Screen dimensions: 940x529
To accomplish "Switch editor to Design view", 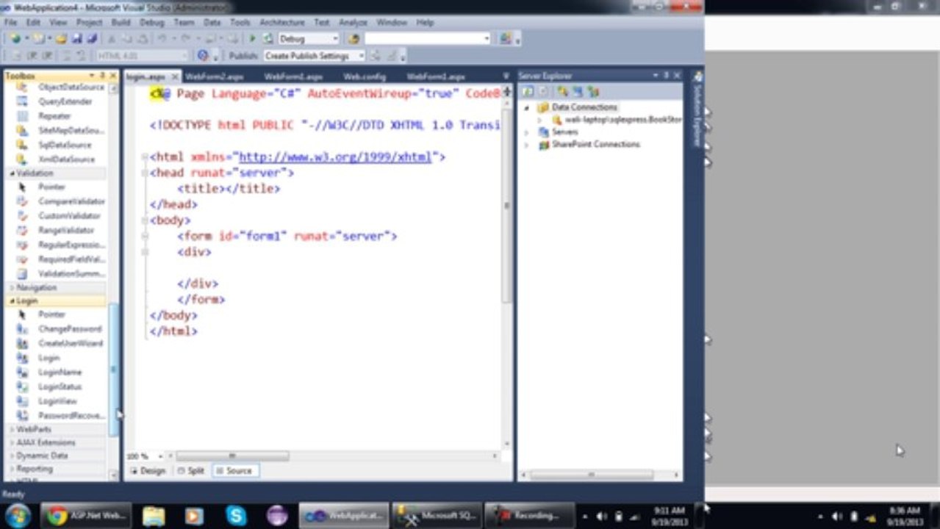I will [148, 471].
